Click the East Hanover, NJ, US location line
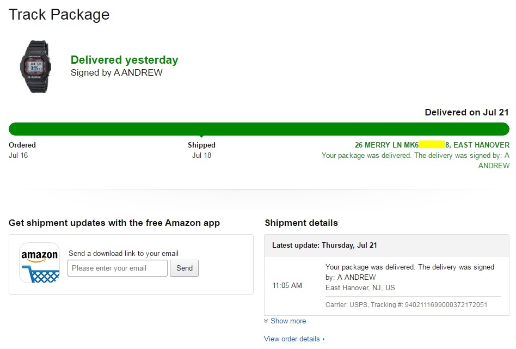This screenshot has height=349, width=516. coord(360,287)
